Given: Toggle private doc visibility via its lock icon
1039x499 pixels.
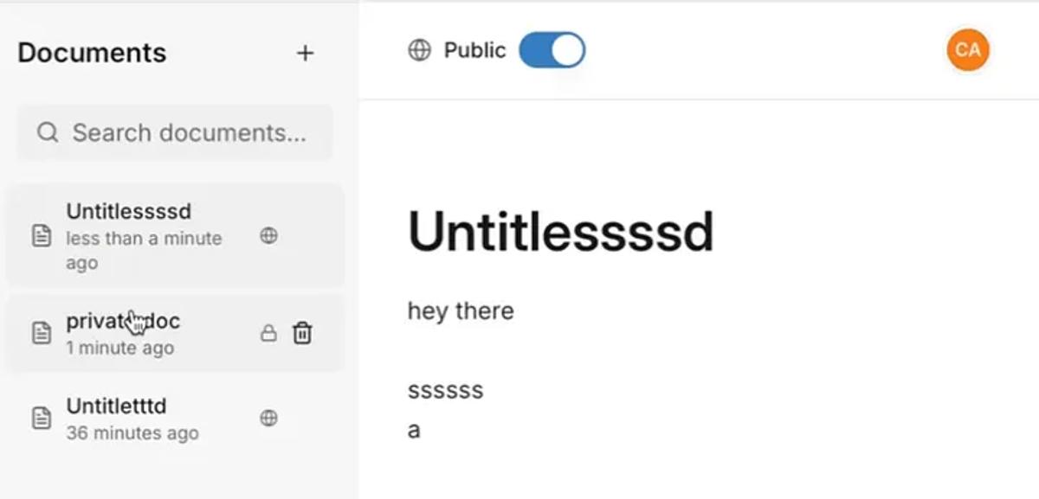Looking at the screenshot, I should pos(268,333).
